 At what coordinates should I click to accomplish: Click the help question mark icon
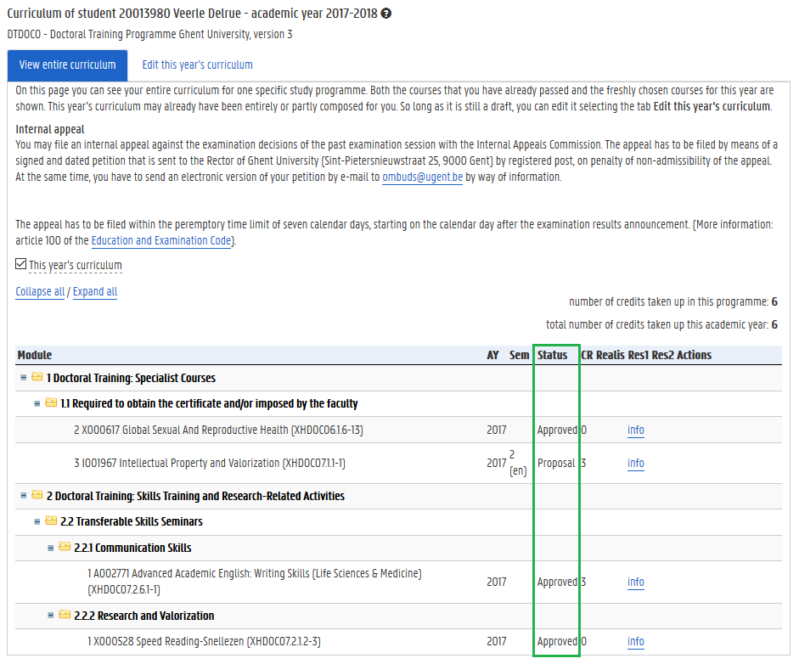click(x=386, y=14)
